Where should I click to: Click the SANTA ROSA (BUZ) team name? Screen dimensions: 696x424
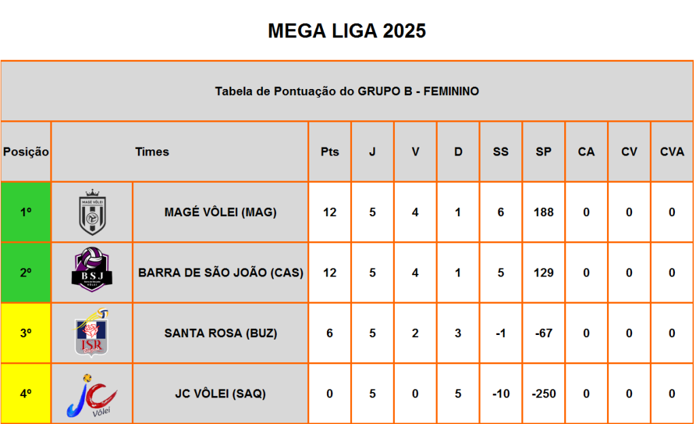click(x=221, y=333)
